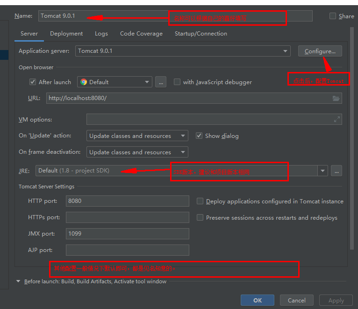Click the Name input field

click(175, 16)
